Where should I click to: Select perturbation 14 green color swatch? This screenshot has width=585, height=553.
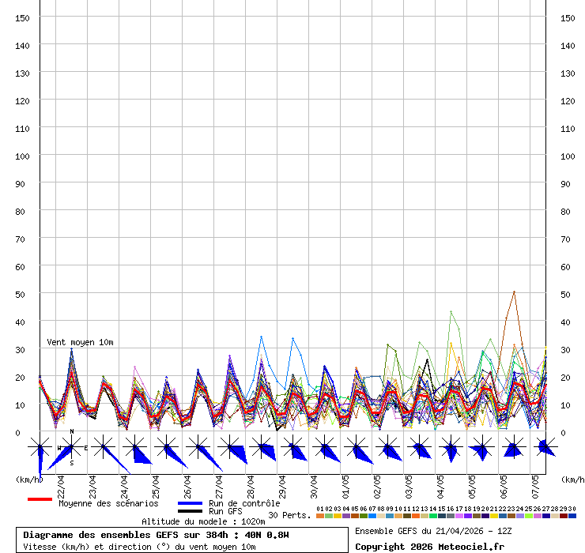[x=432, y=516]
